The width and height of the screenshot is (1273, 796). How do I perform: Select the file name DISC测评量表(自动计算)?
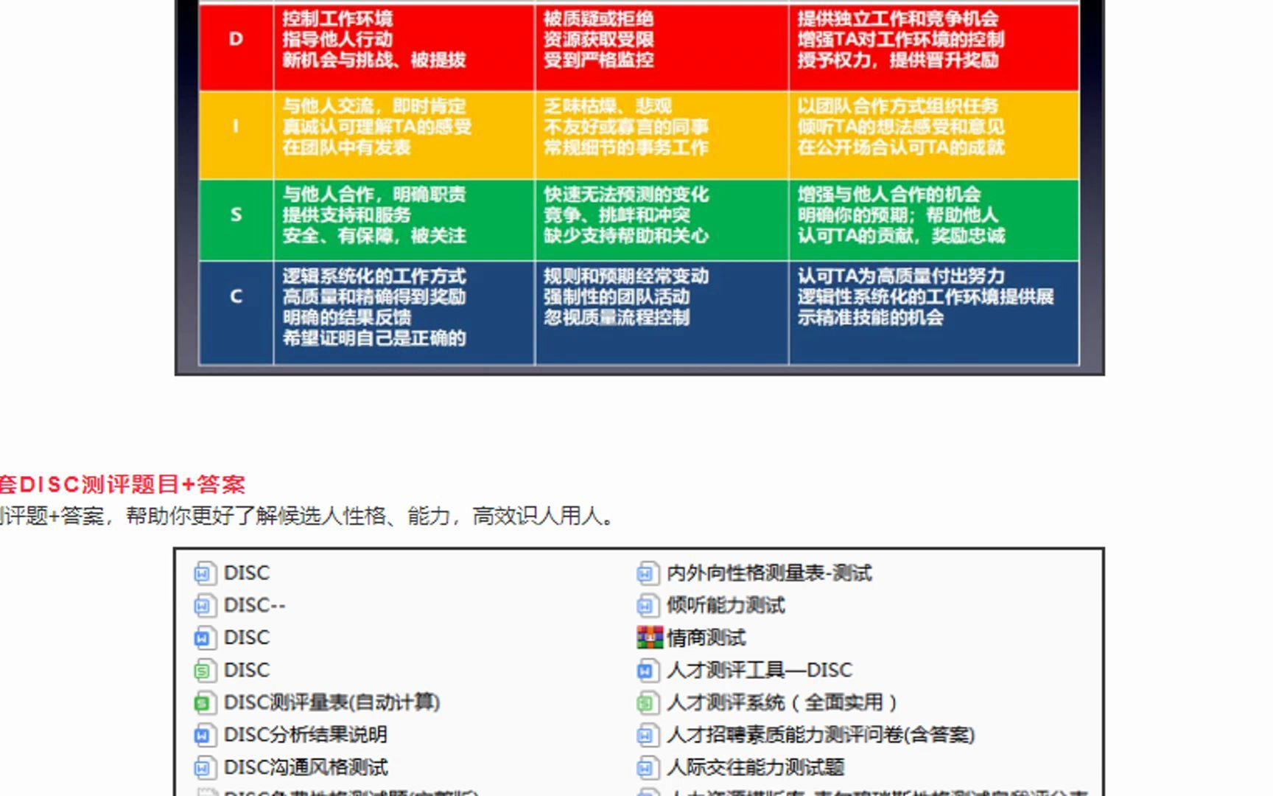tap(332, 702)
